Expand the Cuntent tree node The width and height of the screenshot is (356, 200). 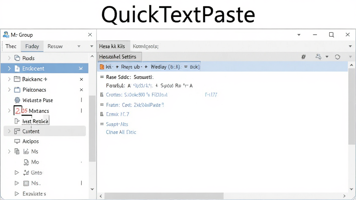pyautogui.click(x=9, y=131)
